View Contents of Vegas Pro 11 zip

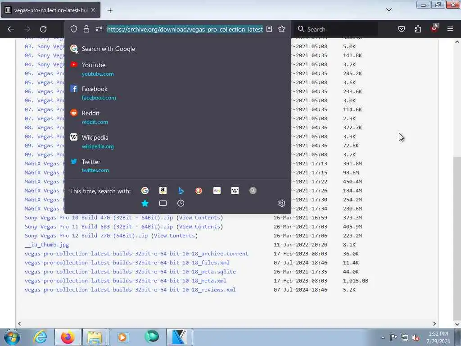[x=199, y=227]
